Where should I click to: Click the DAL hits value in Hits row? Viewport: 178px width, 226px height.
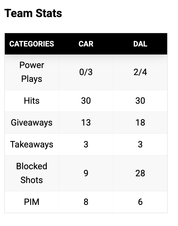140,101
